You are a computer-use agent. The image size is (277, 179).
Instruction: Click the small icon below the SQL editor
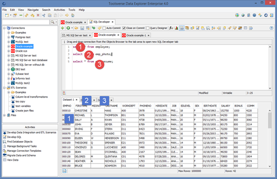64,93
